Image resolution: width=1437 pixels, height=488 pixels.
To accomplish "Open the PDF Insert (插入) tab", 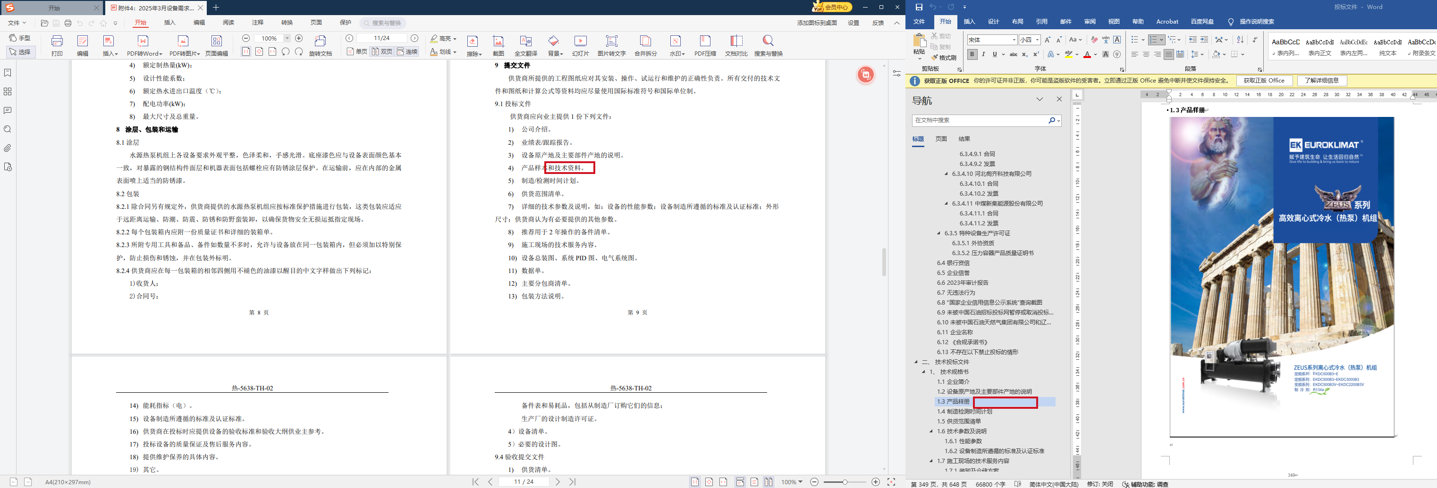I will click(169, 23).
